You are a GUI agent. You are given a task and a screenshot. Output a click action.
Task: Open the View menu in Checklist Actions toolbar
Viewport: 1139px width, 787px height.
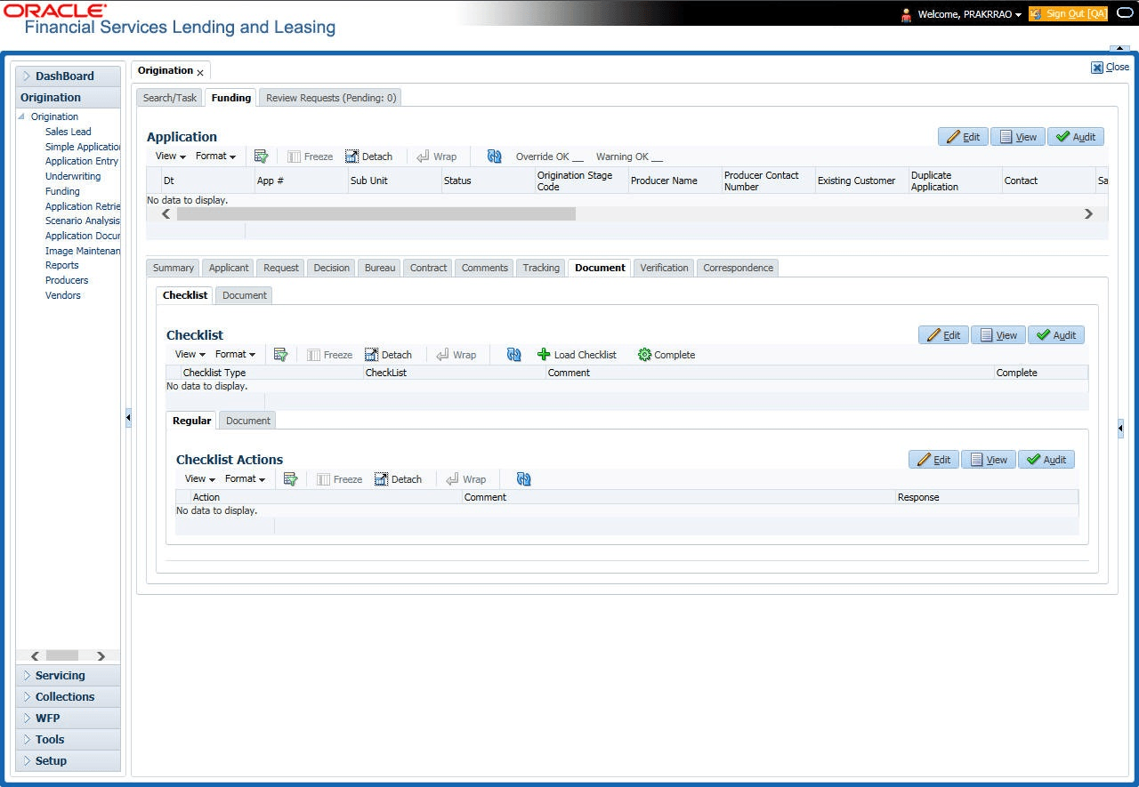click(200, 479)
